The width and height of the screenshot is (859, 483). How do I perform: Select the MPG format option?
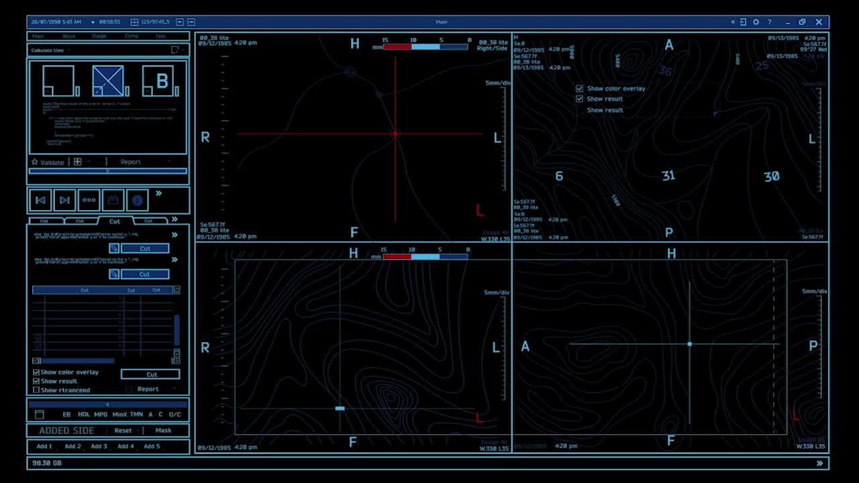101,415
